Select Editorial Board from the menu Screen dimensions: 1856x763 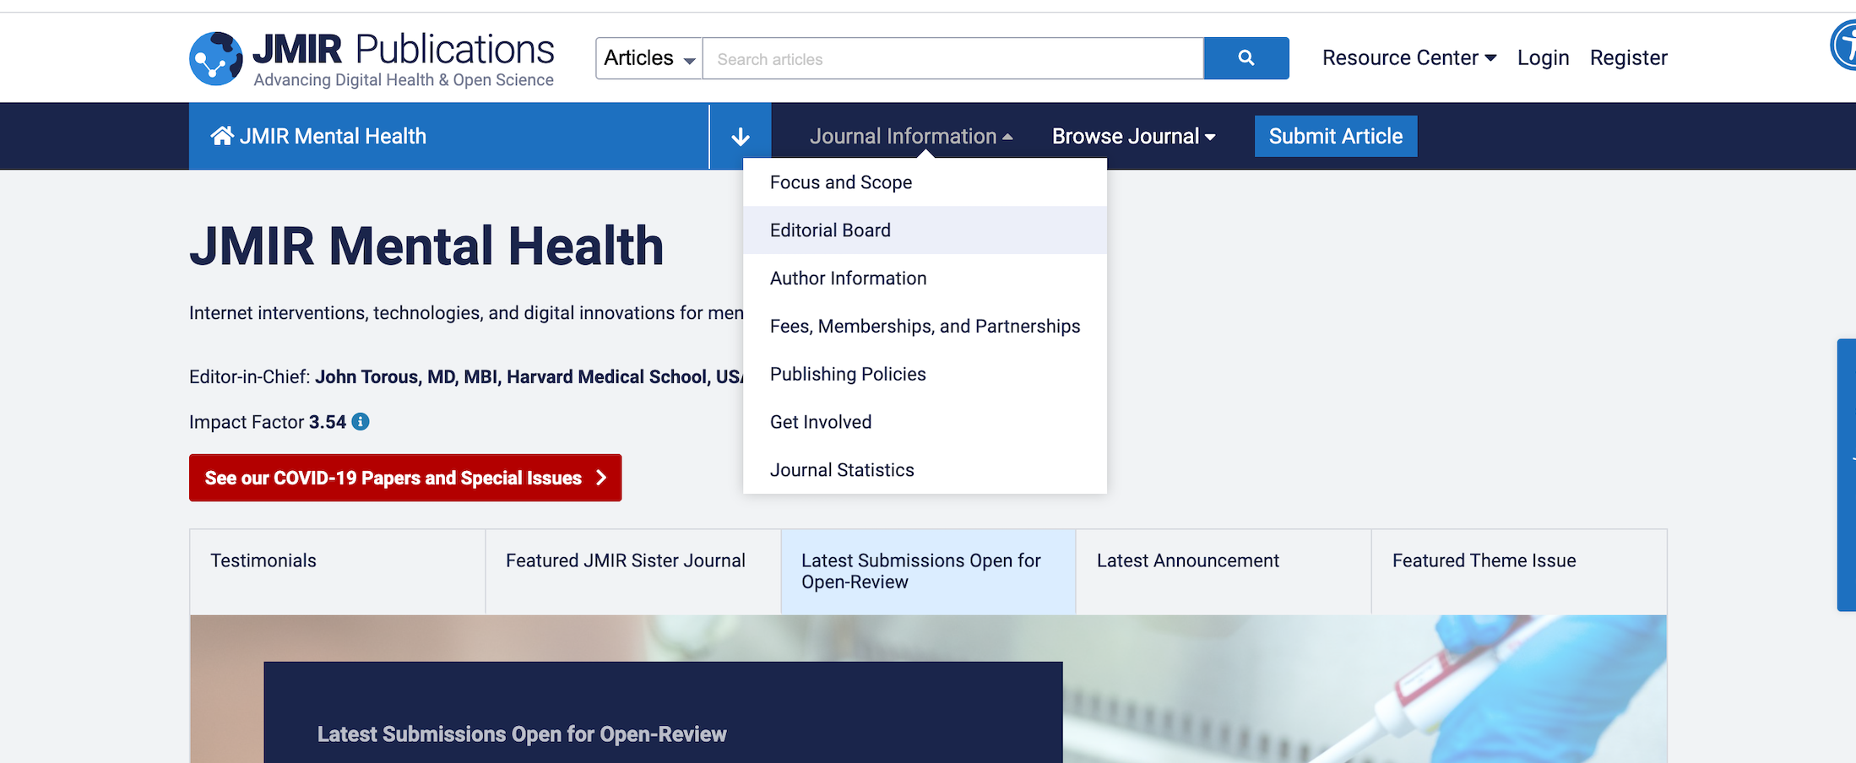[x=830, y=230]
